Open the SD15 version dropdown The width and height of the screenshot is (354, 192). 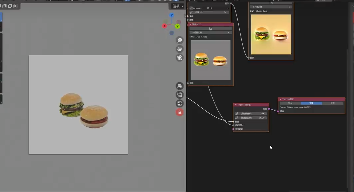pyautogui.click(x=208, y=8)
